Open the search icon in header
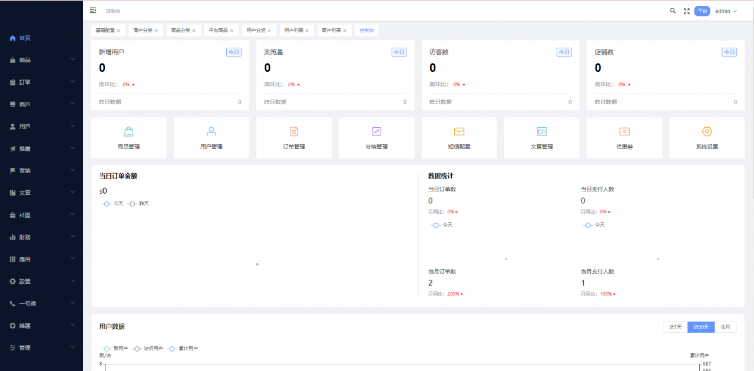Viewport: 754px width, 371px height. point(673,11)
